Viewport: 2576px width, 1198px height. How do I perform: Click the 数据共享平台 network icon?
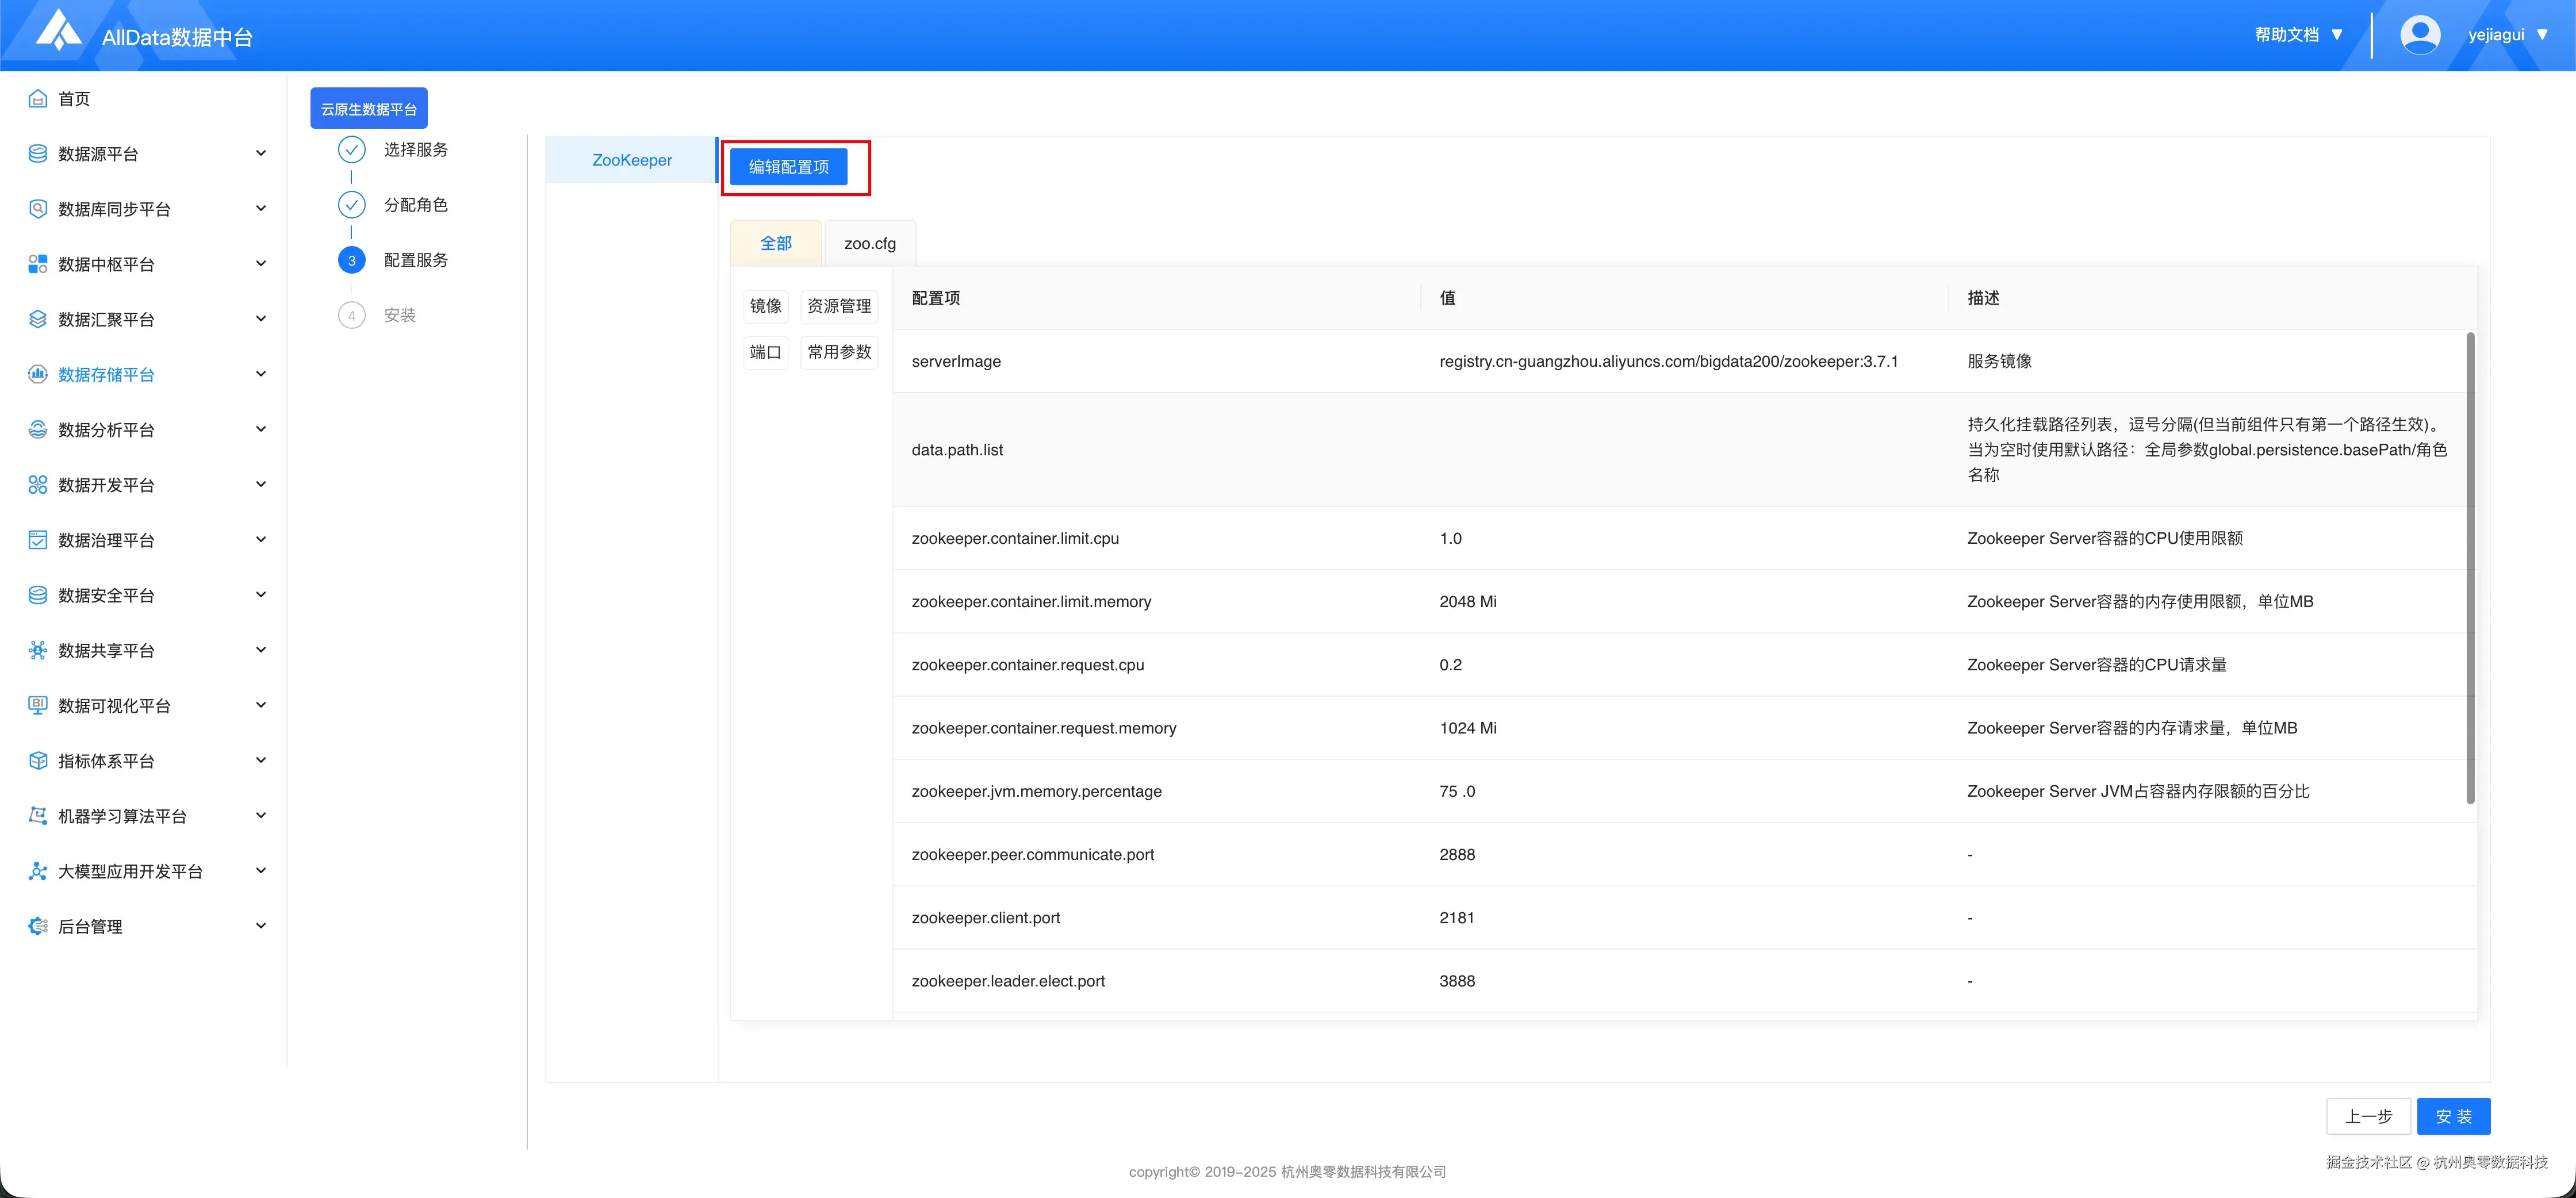(x=38, y=651)
